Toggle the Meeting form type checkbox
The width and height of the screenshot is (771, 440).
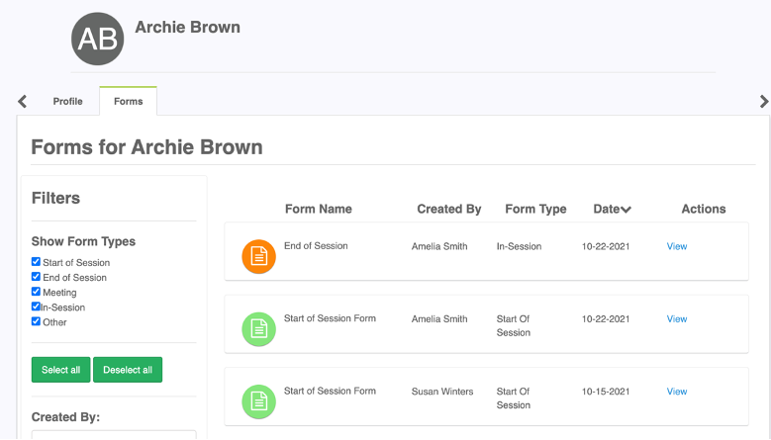click(36, 292)
